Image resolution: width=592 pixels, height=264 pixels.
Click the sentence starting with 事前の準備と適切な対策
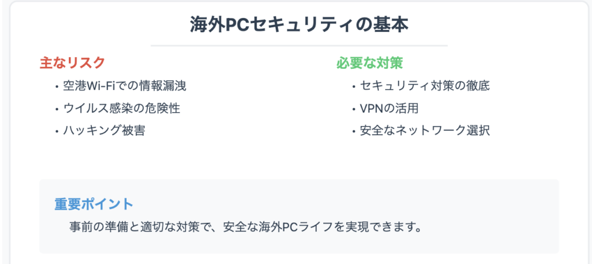tap(245, 228)
